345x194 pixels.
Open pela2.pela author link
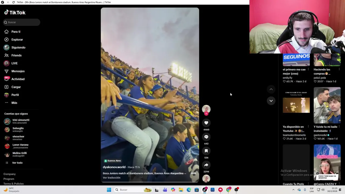(320, 78)
